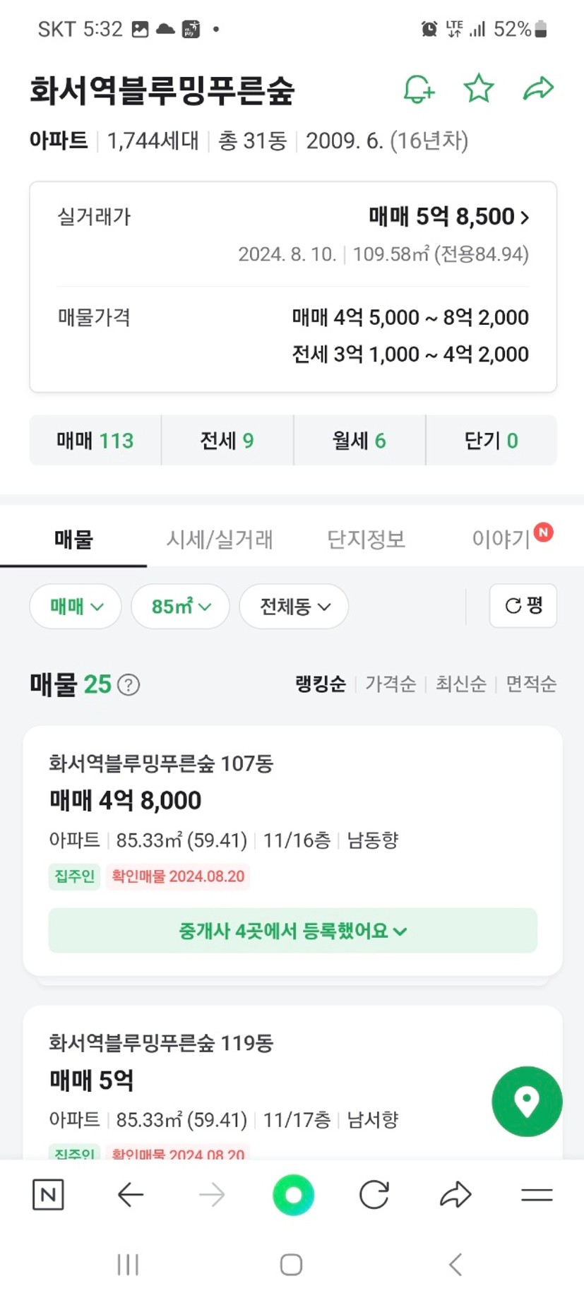This screenshot has height=1298, width=584.
Task: Select the 전세 9 listings button
Action: pos(227,441)
